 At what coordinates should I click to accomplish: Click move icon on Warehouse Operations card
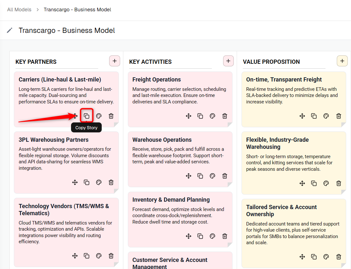coord(189,176)
